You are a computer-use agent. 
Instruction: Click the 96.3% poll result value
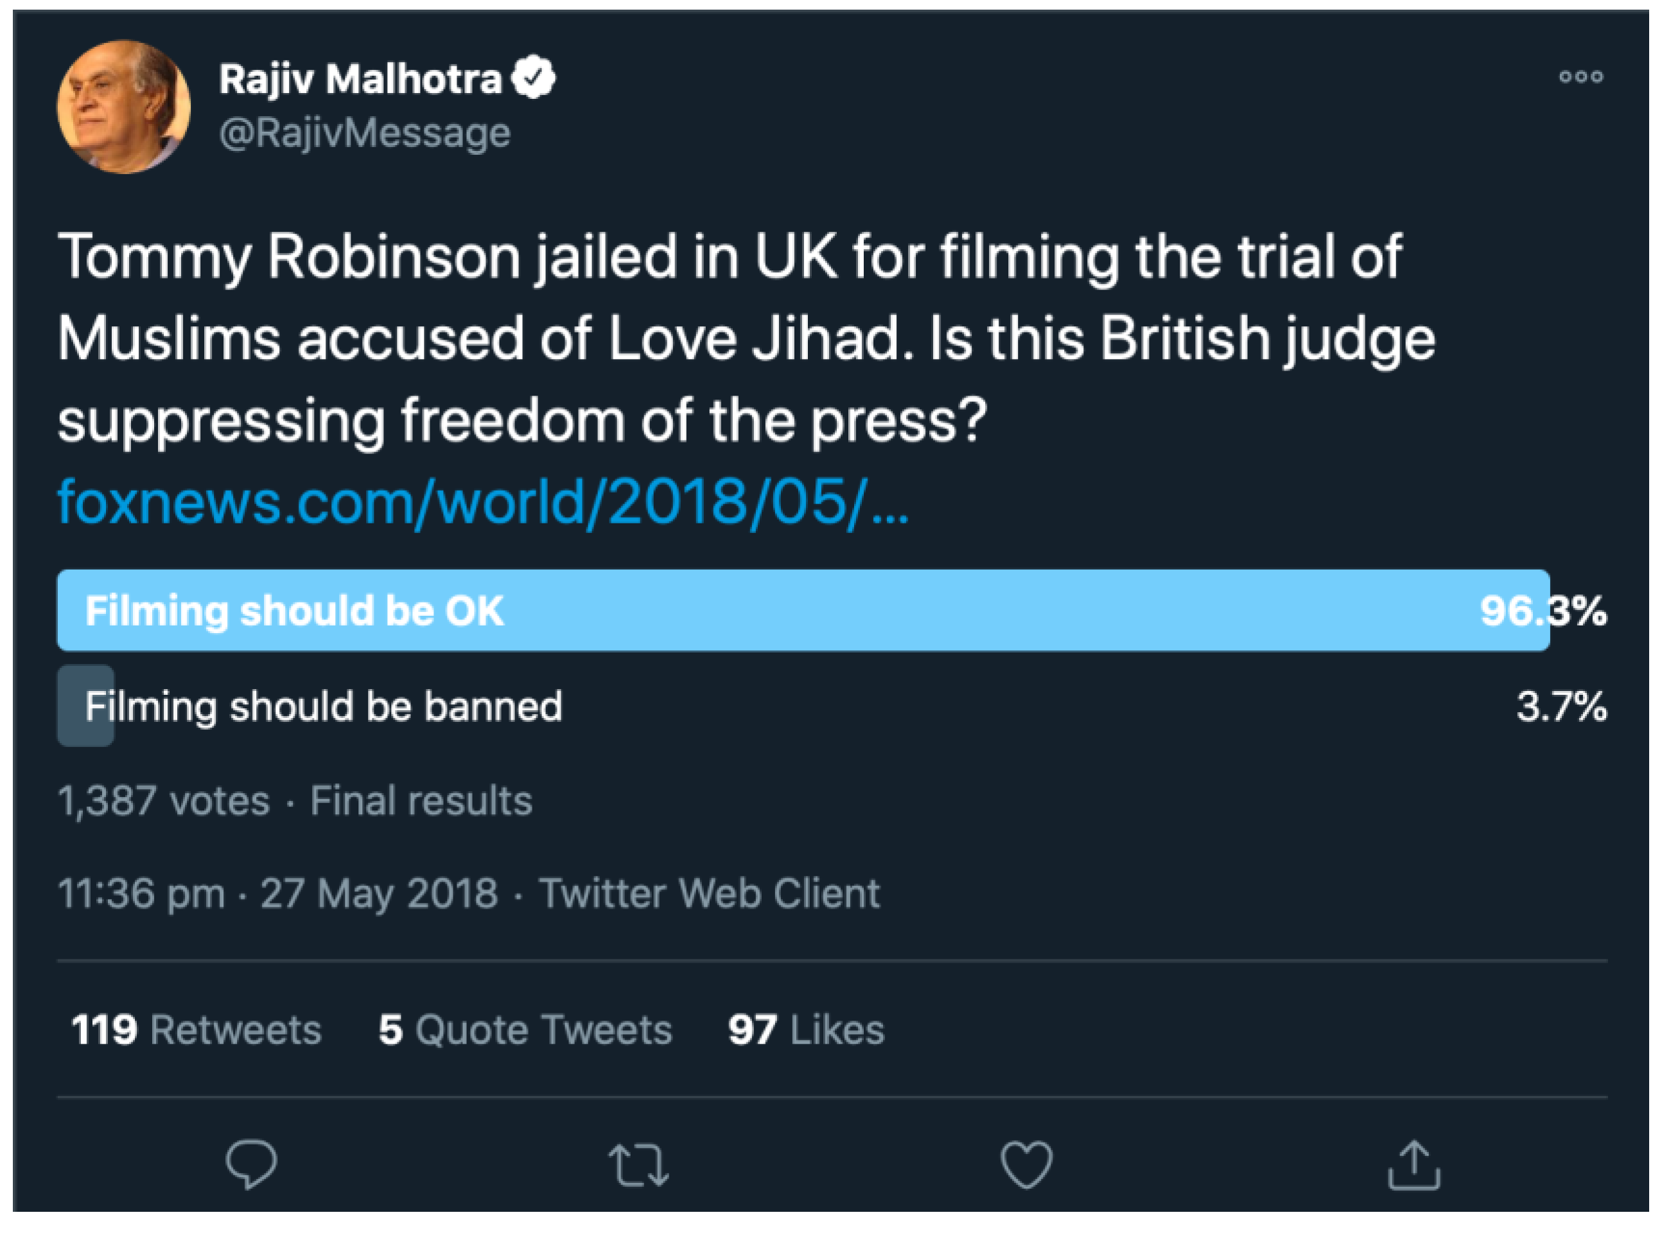1543,611
